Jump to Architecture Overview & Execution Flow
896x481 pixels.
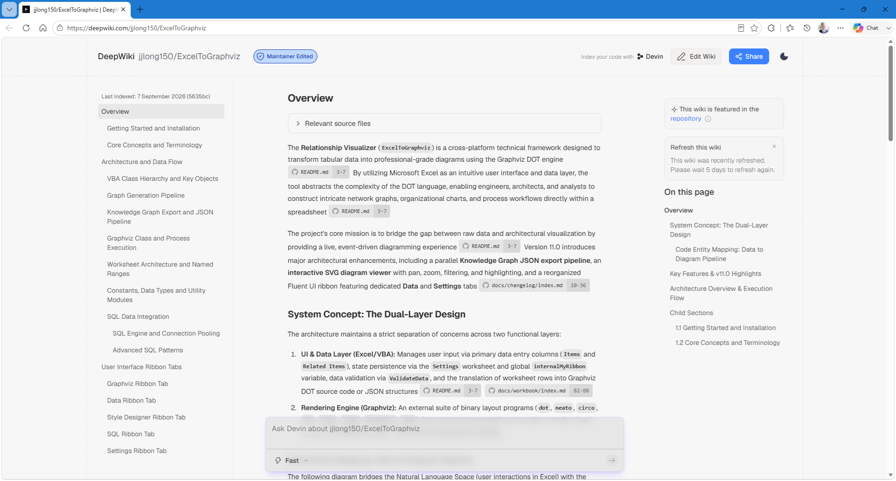(x=721, y=293)
